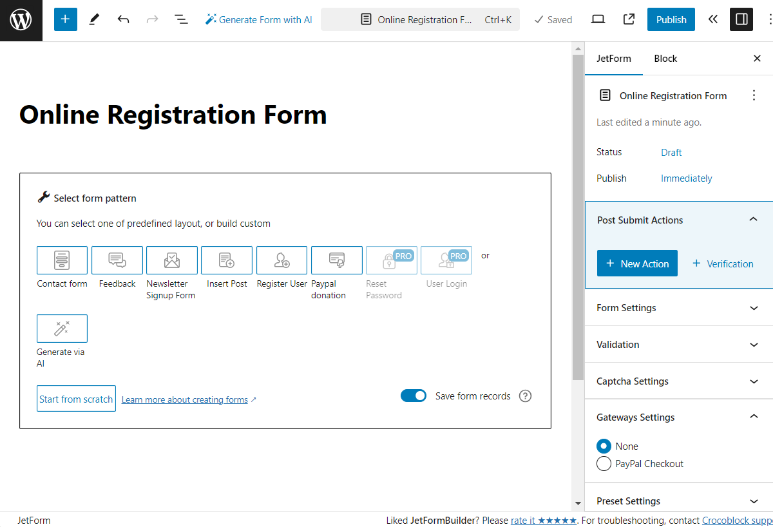This screenshot has height=527, width=773.
Task: Keep None selected under Gateways Settings
Action: 604,446
